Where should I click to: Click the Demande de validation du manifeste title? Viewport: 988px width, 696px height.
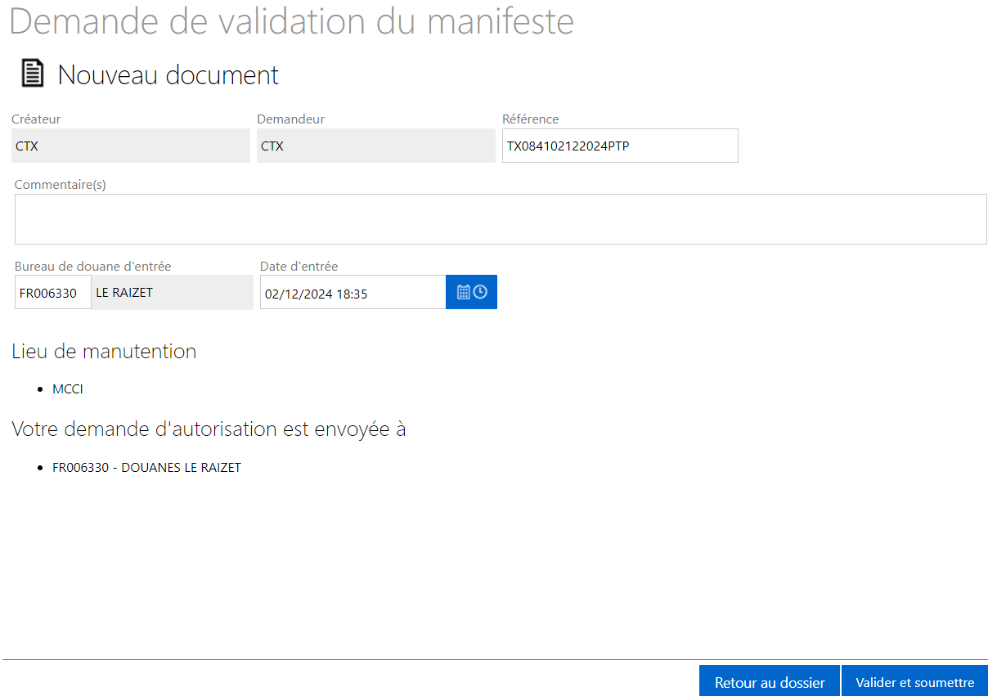[291, 21]
